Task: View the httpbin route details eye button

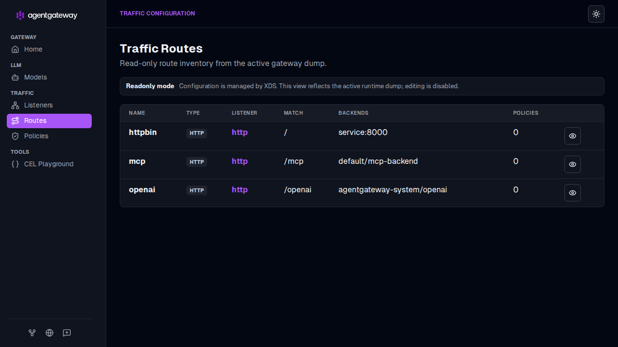Action: click(573, 136)
